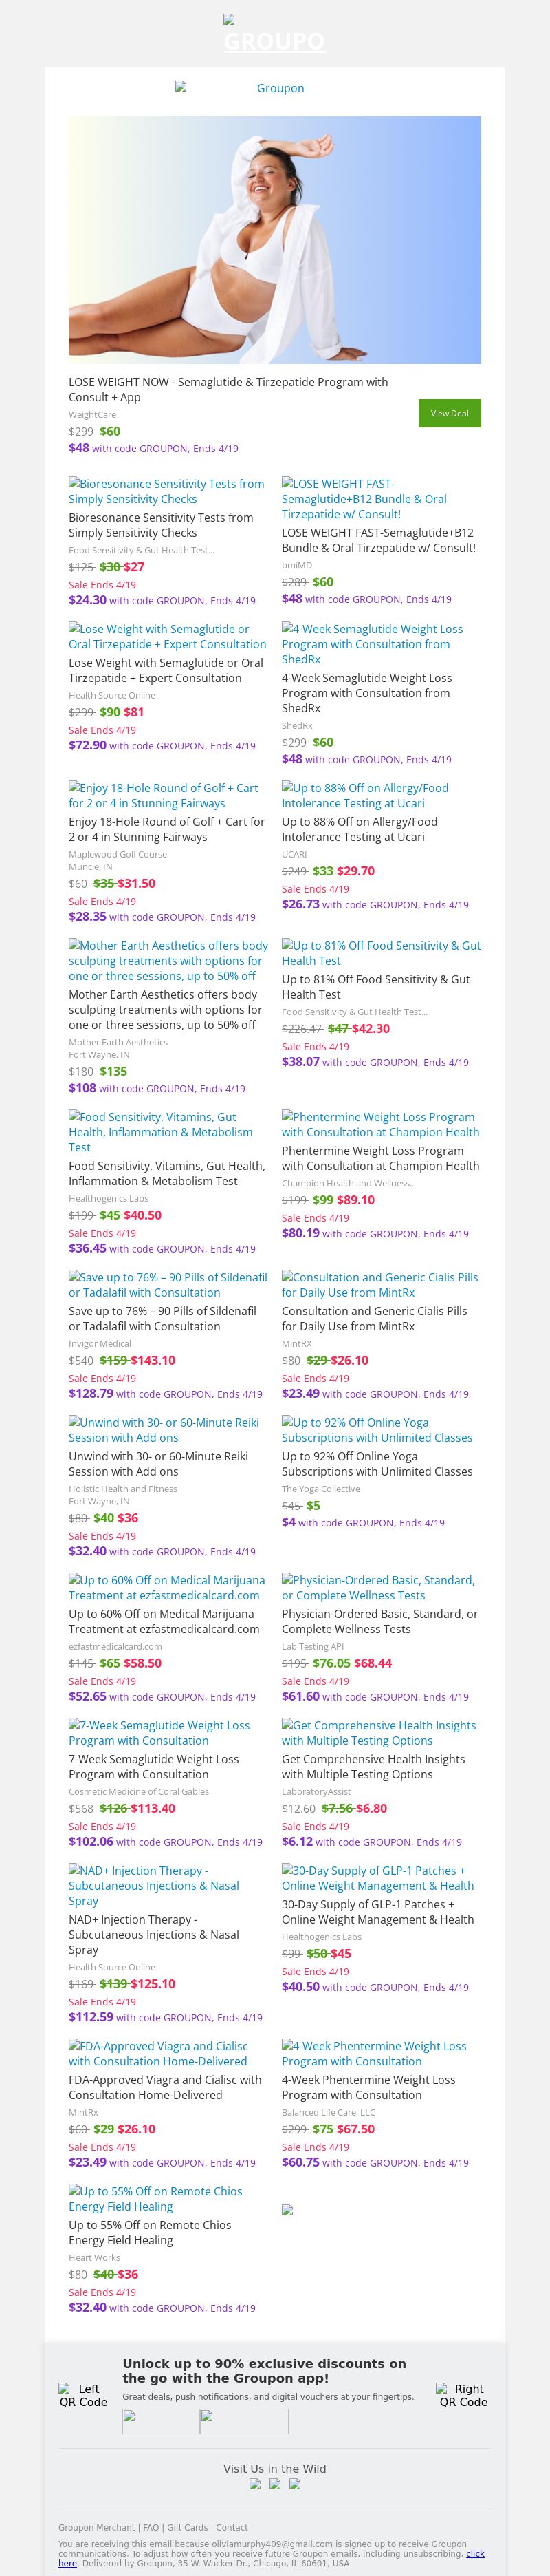Screen dimensions: 550x2576
Task: Click the Left QR Code image
Action: (x=83, y=2395)
